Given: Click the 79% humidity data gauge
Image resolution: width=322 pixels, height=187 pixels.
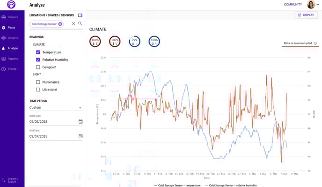Looking at the screenshot, I should tap(134, 41).
